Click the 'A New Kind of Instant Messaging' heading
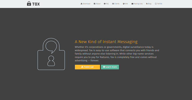 tap(106, 42)
